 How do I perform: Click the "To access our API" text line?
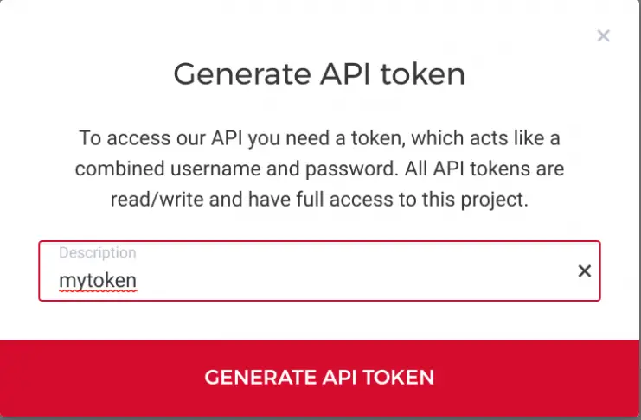(x=319, y=137)
